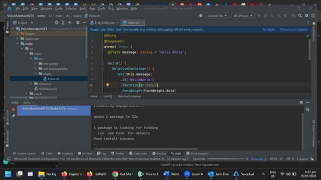Viewport: 321px width, 180px height.
Task: Click Show all (2) background tasks link
Action: click(259, 159)
